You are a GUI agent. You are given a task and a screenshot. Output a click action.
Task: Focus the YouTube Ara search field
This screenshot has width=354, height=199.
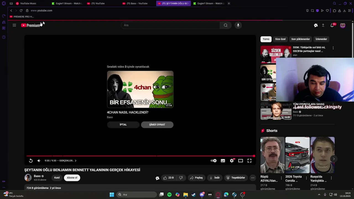170,25
